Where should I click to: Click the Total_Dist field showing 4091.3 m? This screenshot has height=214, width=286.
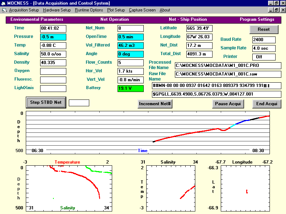coord(199,54)
